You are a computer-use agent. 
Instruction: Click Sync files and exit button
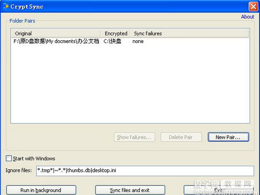point(130,190)
